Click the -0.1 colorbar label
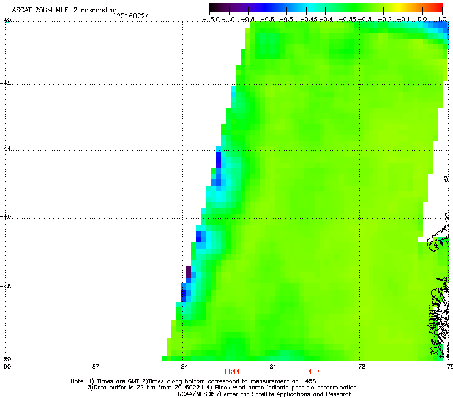Image resolution: width=453 pixels, height=398 pixels. click(403, 20)
